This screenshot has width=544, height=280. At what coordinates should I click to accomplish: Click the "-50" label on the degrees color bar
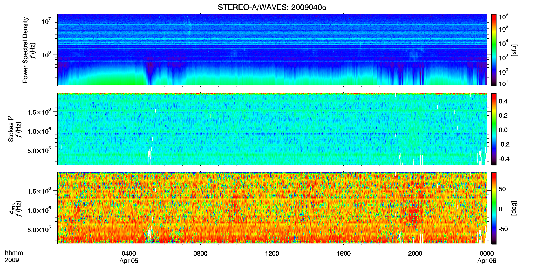(503, 229)
